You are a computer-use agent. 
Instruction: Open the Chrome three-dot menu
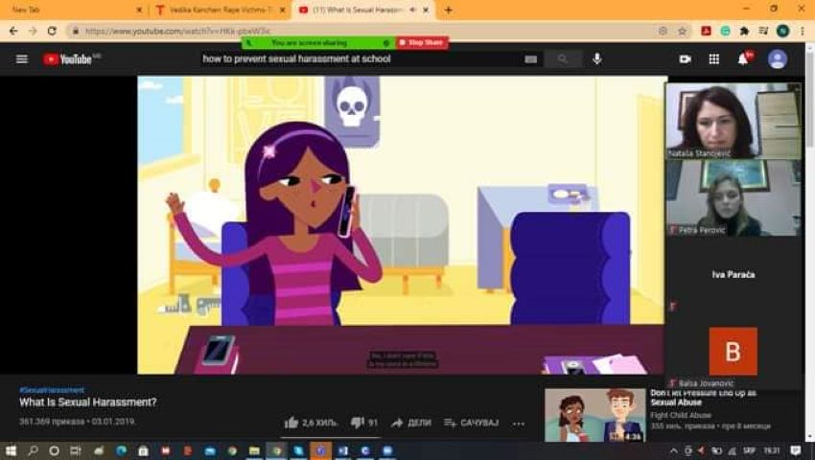tap(802, 31)
